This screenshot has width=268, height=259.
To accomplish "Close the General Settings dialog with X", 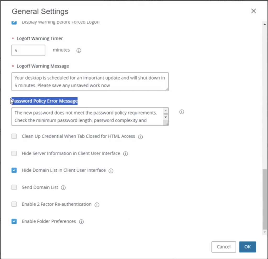I will (253, 11).
